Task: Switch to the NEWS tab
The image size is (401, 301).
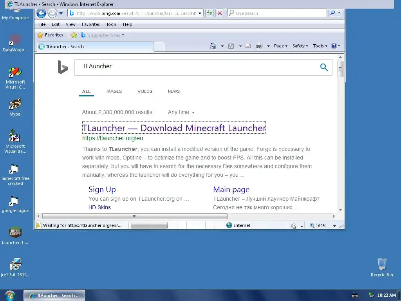Action: (174, 91)
